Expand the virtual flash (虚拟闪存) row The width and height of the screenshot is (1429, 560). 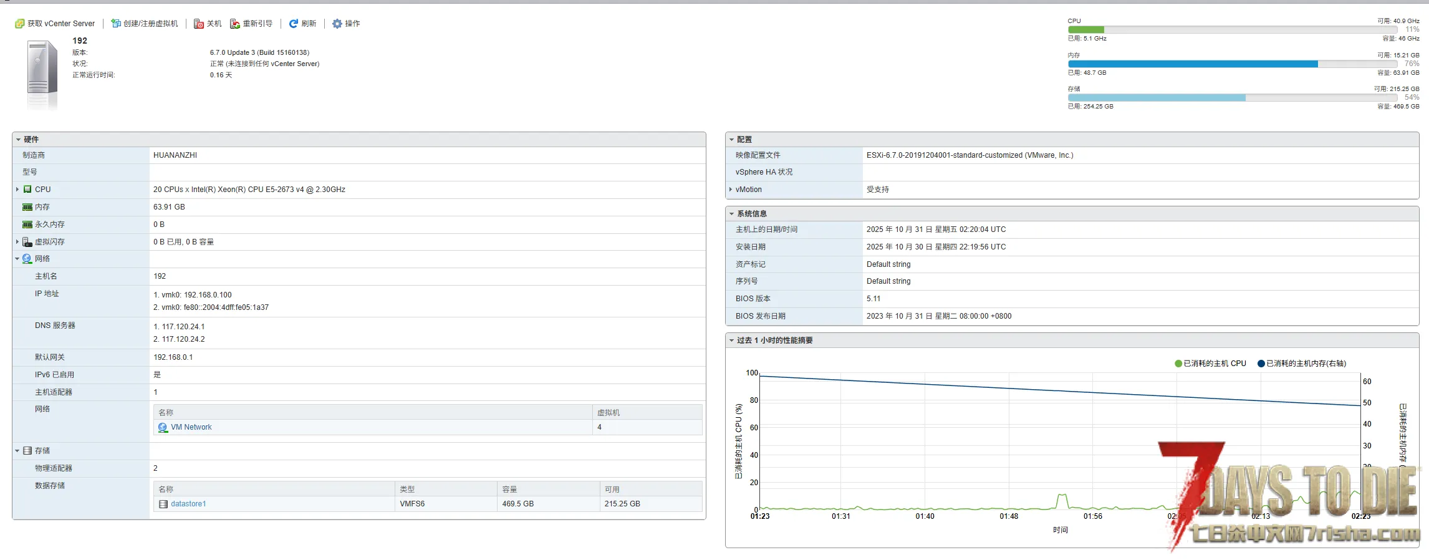coord(17,242)
